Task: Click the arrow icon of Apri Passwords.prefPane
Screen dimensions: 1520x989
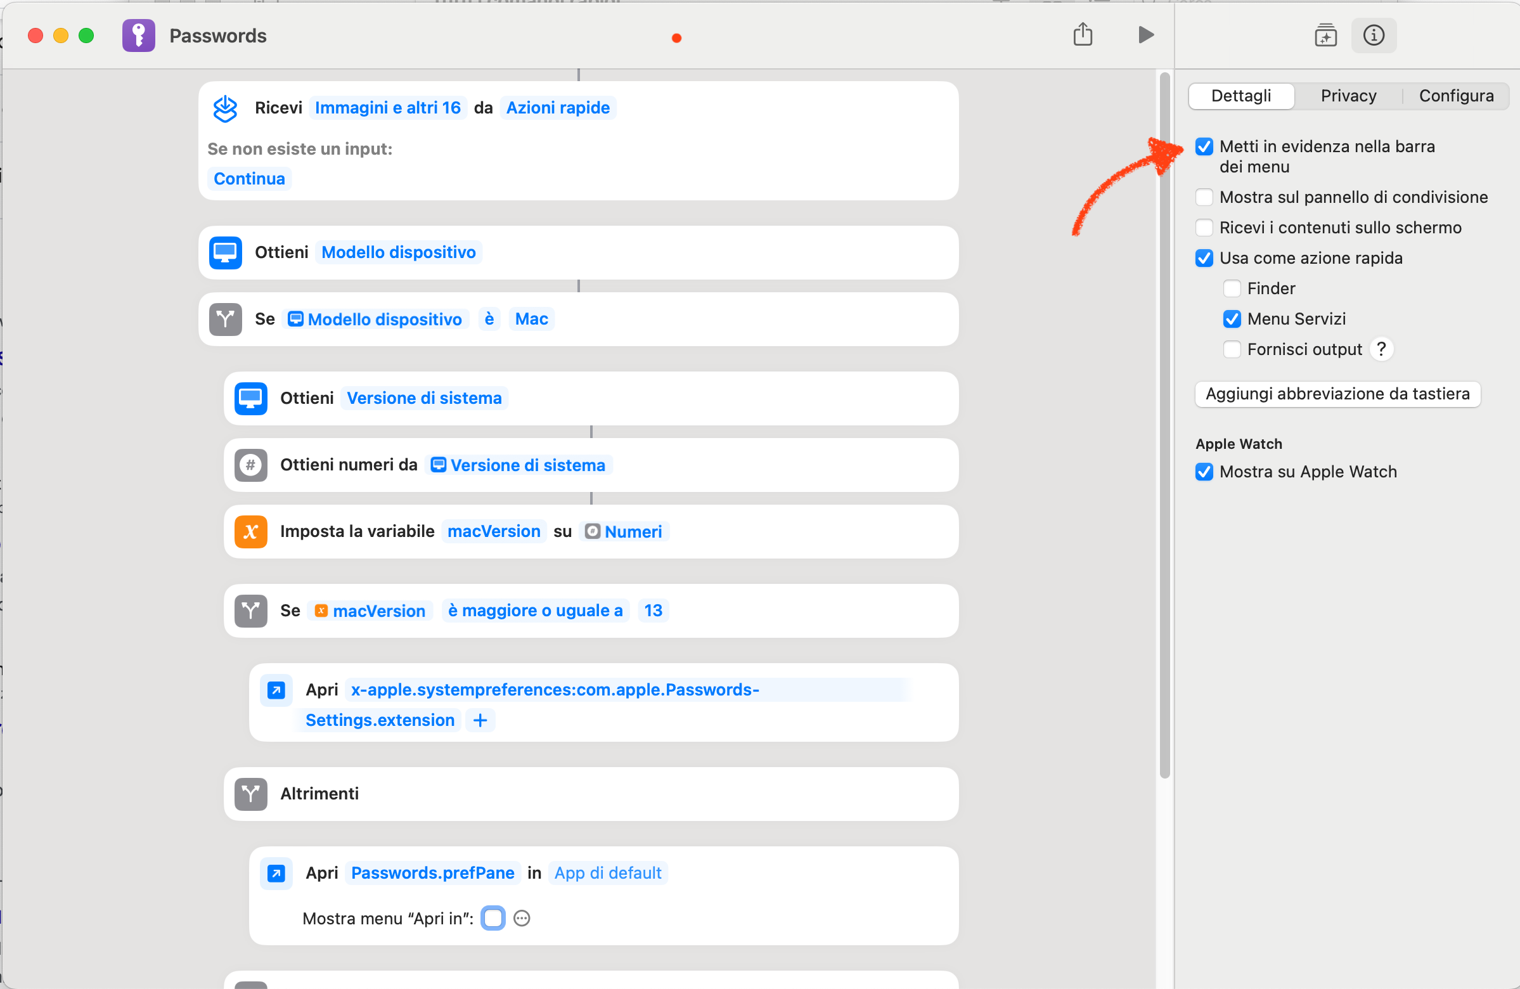Action: pos(276,874)
